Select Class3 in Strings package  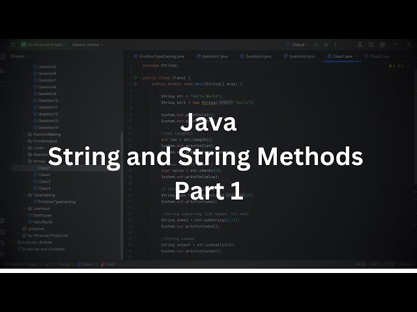(42, 181)
